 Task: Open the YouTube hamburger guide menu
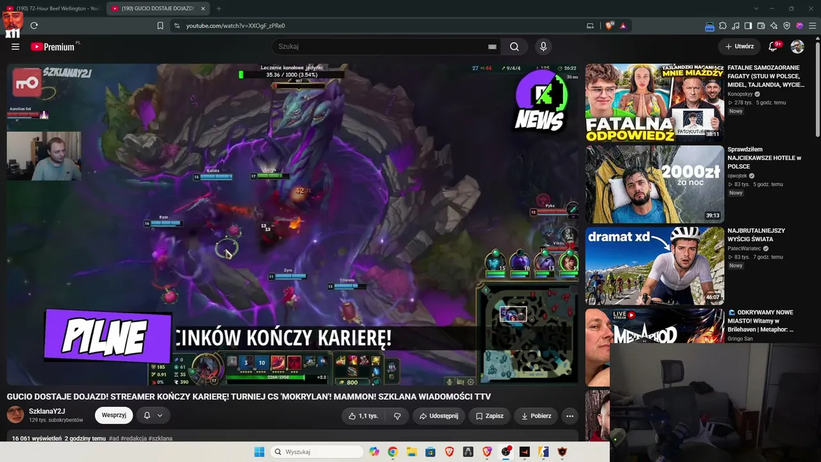pyautogui.click(x=15, y=47)
